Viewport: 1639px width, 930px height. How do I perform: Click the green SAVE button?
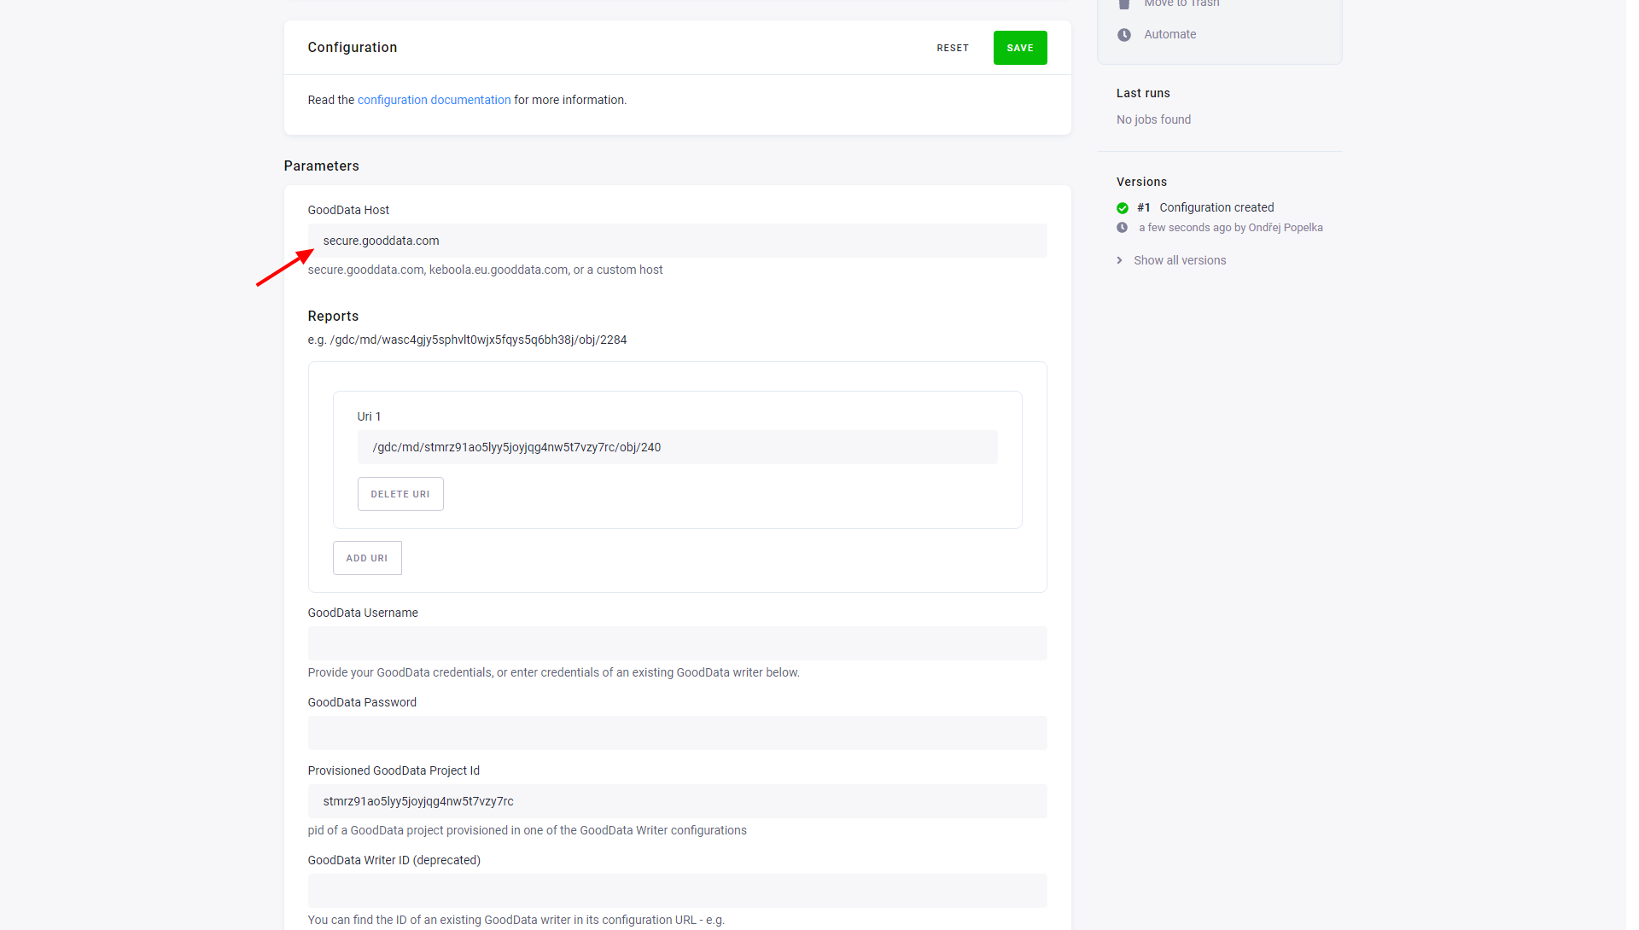click(1020, 48)
